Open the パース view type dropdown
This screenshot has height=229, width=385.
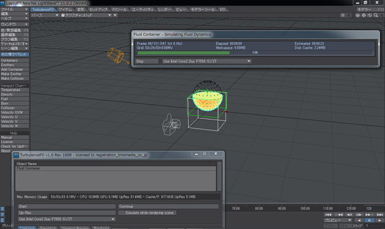click(x=45, y=15)
